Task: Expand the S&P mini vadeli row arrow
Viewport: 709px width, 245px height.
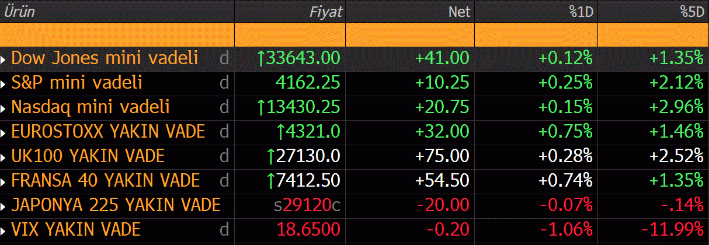Action: point(4,83)
